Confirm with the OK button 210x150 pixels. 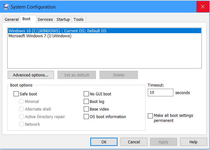(104, 142)
